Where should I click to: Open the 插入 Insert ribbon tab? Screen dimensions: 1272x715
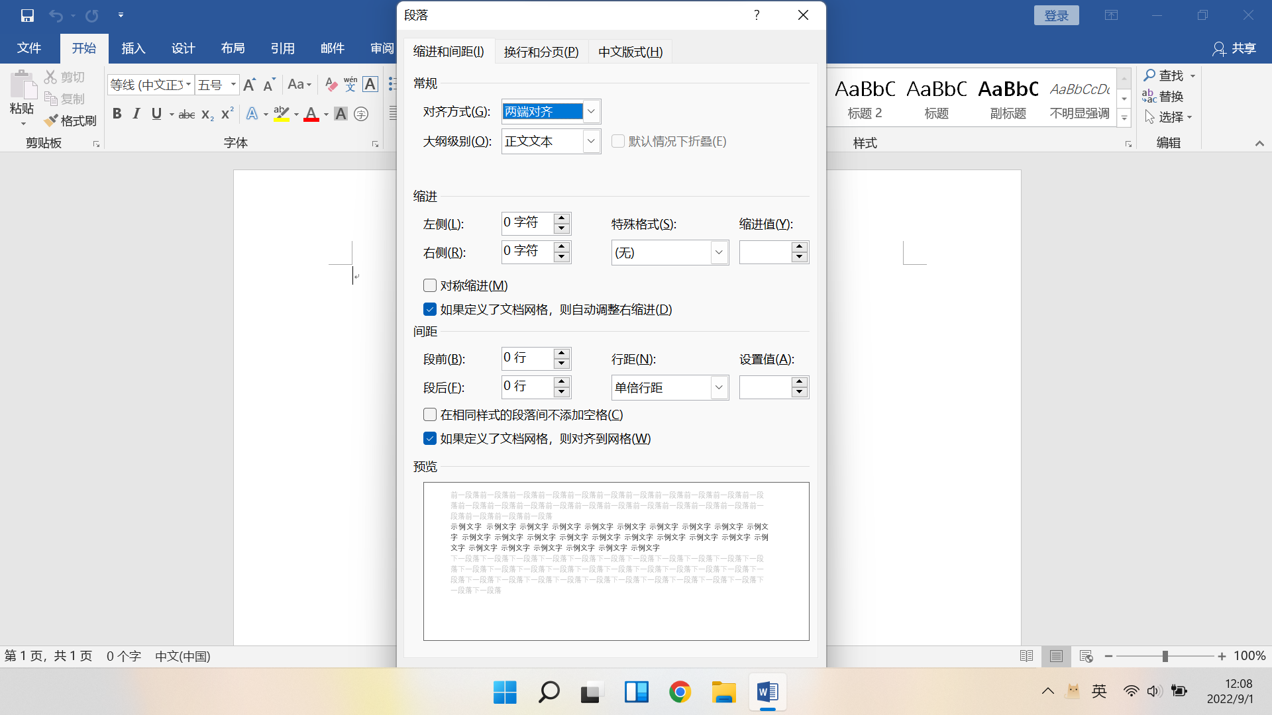(133, 48)
